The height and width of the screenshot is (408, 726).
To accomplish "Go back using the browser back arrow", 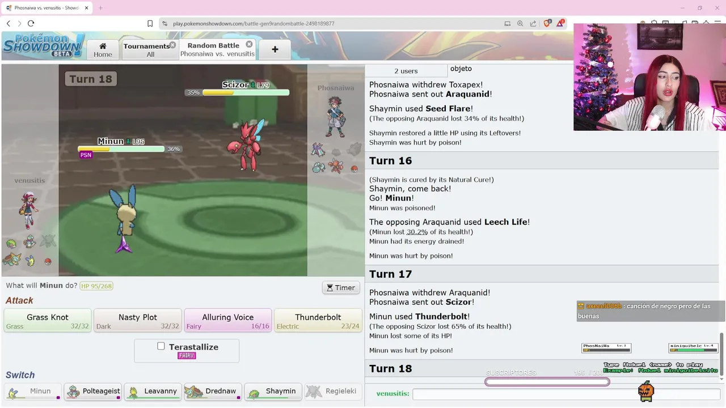I will (x=8, y=23).
